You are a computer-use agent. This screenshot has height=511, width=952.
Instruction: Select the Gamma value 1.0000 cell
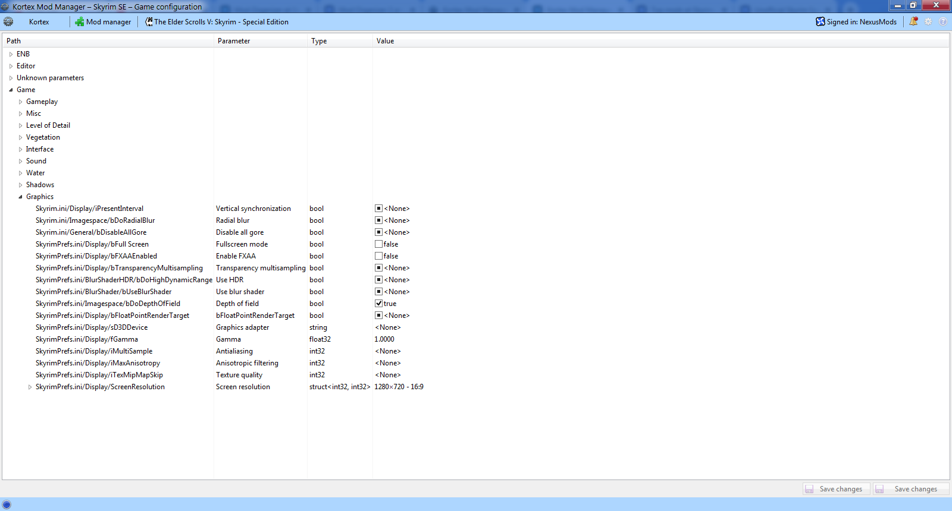[x=384, y=339]
